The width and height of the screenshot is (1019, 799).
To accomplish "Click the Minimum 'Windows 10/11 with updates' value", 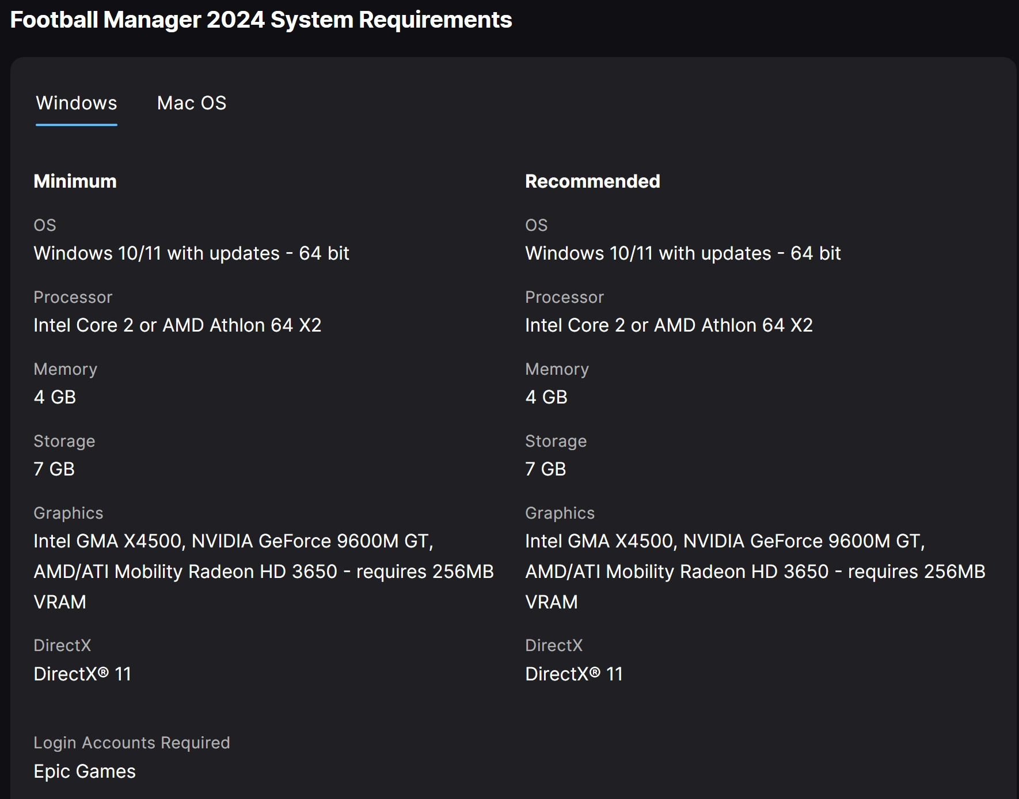I will coord(192,253).
